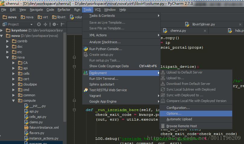The width and height of the screenshot is (244, 144).
Task: Open the Google App Engine submenu
Action: point(121,101)
